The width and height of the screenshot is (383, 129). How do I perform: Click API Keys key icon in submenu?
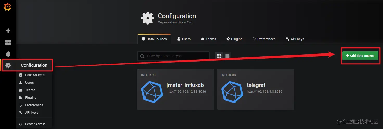coord(21,113)
